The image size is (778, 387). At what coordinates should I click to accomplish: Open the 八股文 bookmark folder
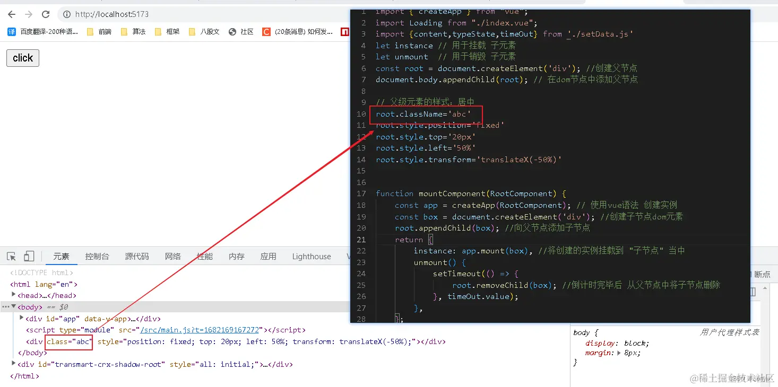pyautogui.click(x=204, y=32)
